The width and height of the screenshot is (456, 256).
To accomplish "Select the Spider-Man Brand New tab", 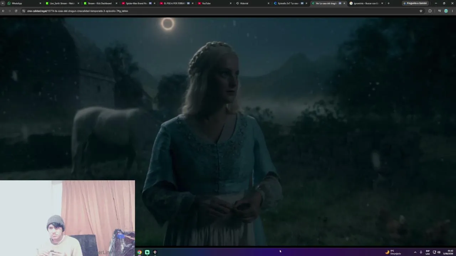I will [x=138, y=3].
